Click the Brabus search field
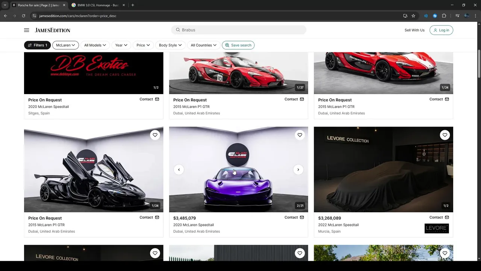Viewport: 481px width, 271px height. pos(239,30)
